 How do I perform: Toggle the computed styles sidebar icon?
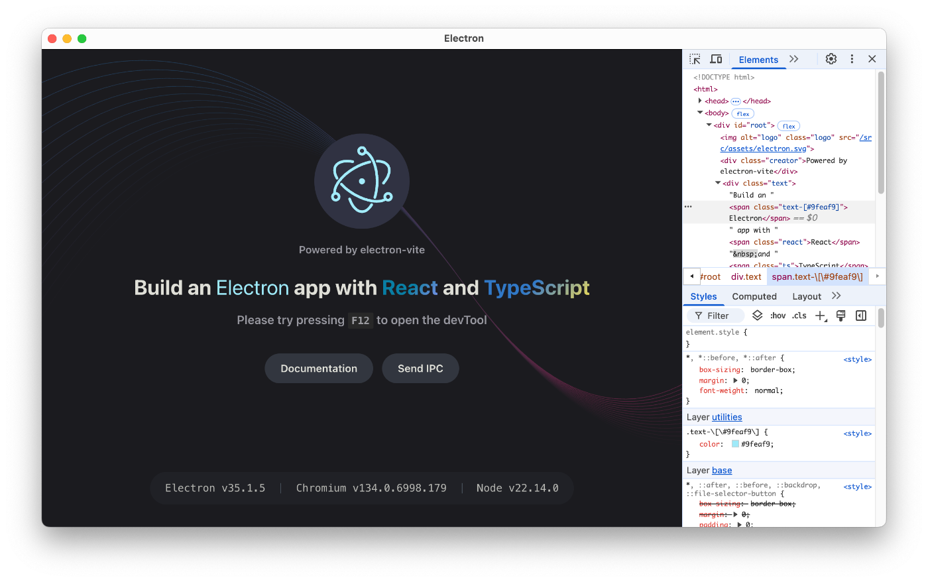click(x=861, y=316)
